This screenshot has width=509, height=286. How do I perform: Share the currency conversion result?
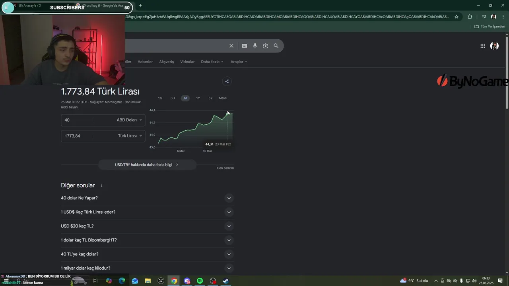227,81
